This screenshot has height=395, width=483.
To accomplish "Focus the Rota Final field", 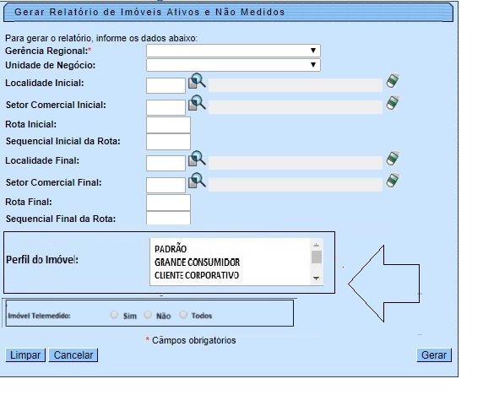I will 168,203.
